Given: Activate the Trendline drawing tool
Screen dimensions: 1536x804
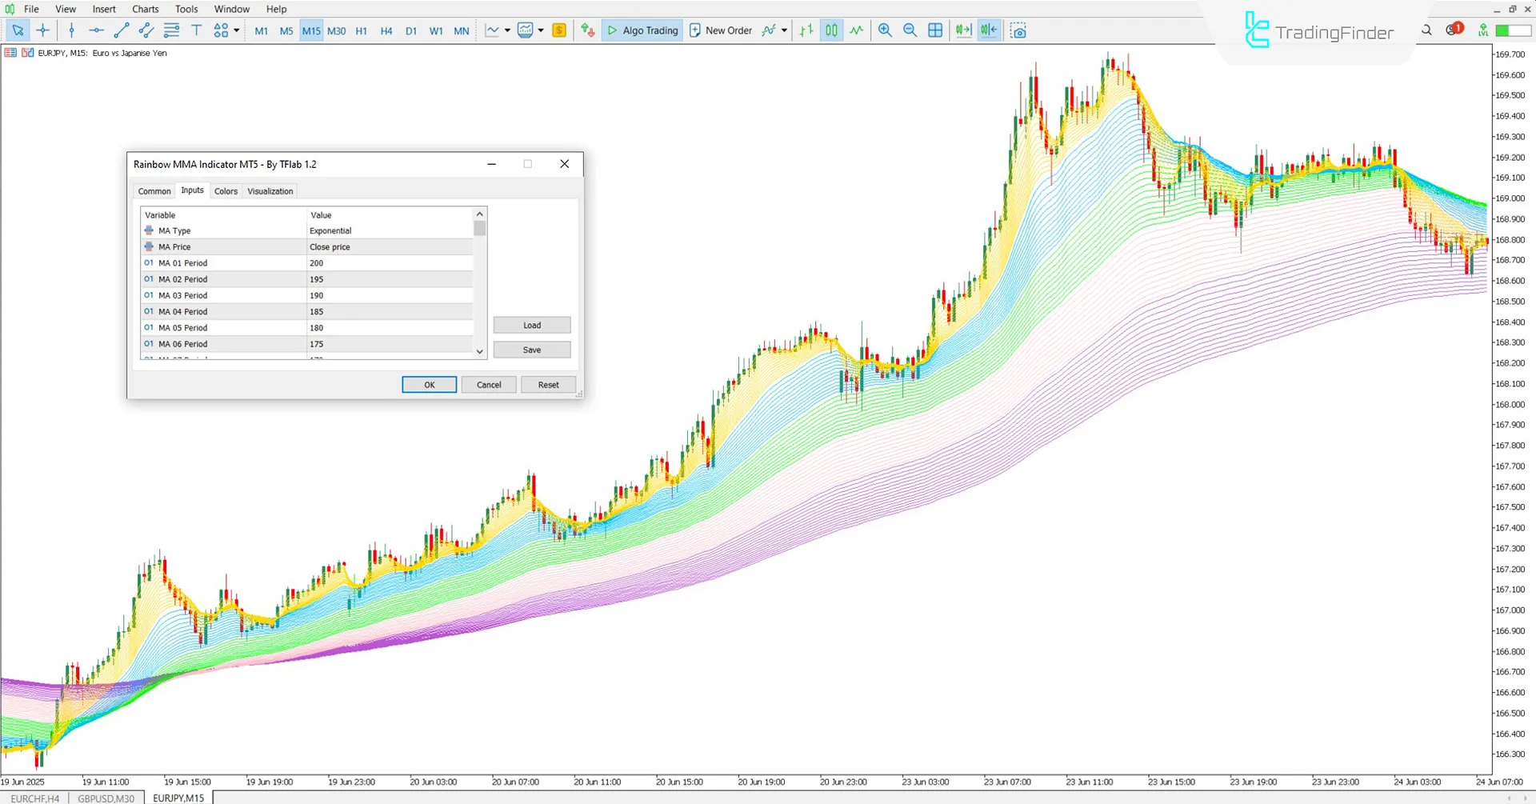Looking at the screenshot, I should pyautogui.click(x=122, y=30).
